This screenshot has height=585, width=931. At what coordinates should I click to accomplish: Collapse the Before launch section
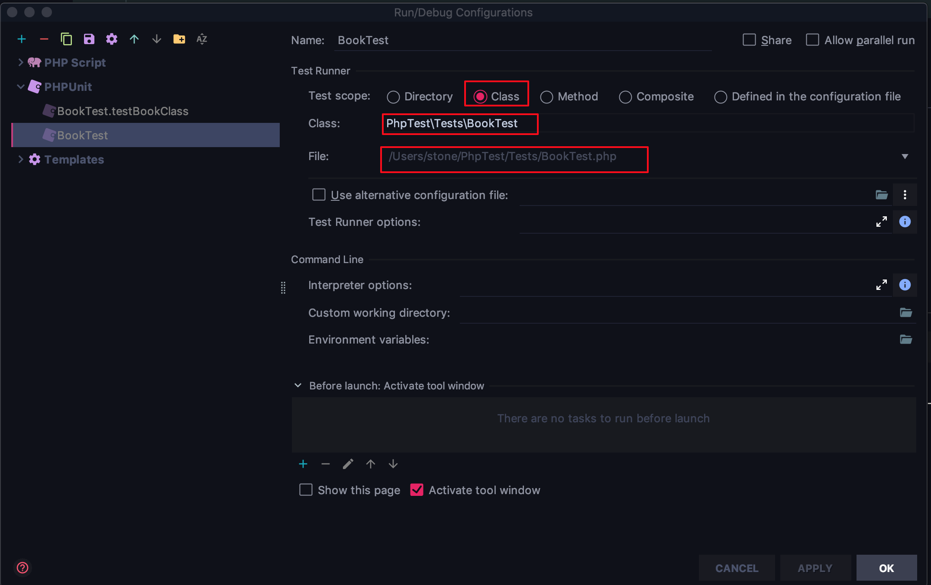click(x=298, y=386)
